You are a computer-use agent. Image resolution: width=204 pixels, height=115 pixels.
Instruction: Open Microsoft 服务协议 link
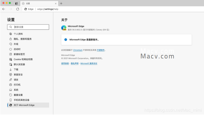click(x=89, y=63)
